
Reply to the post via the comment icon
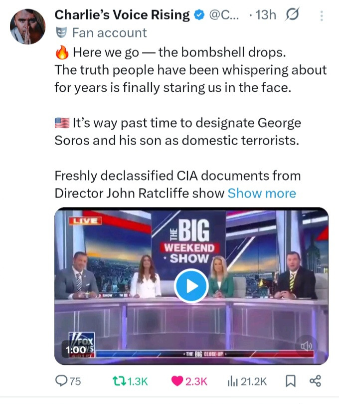(x=62, y=382)
